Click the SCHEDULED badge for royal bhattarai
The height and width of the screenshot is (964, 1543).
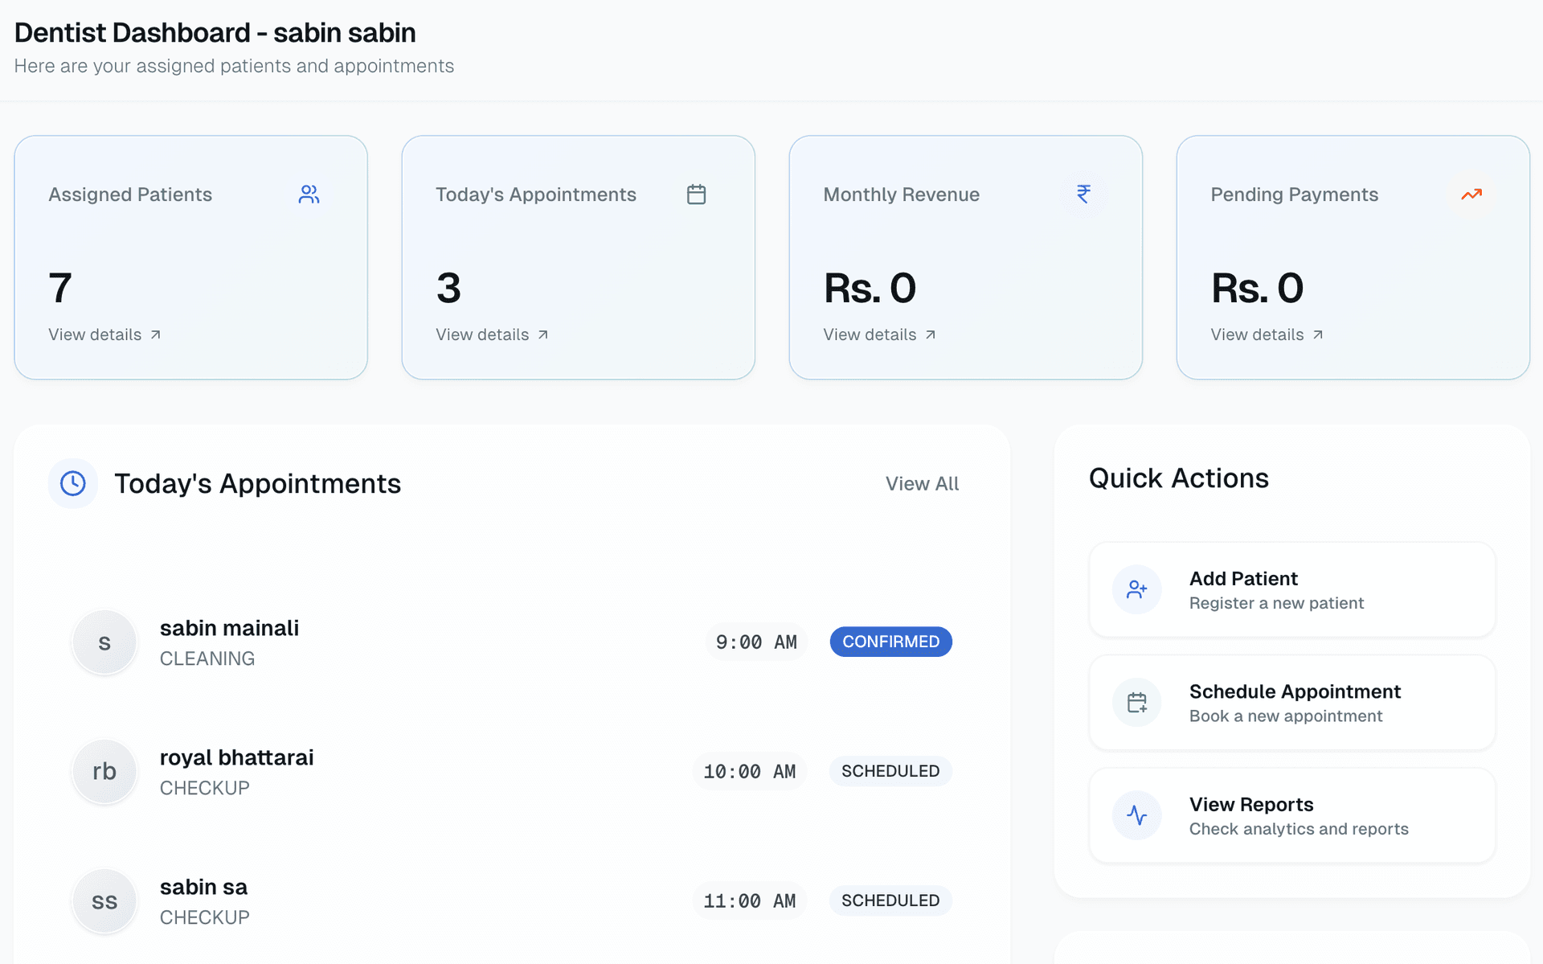point(890,771)
